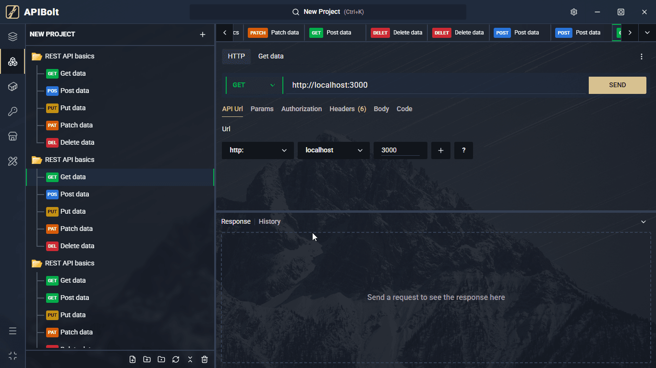Click the trash icon in bottom toolbar

pos(205,359)
